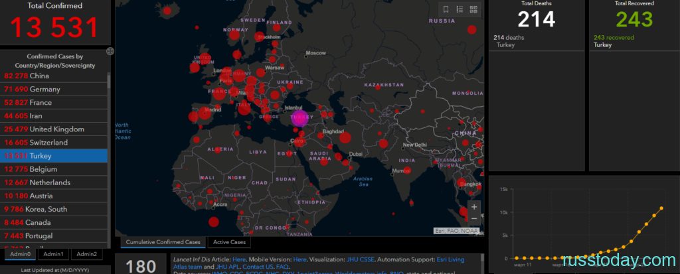Select United Kingdom in the country list

pos(53,129)
